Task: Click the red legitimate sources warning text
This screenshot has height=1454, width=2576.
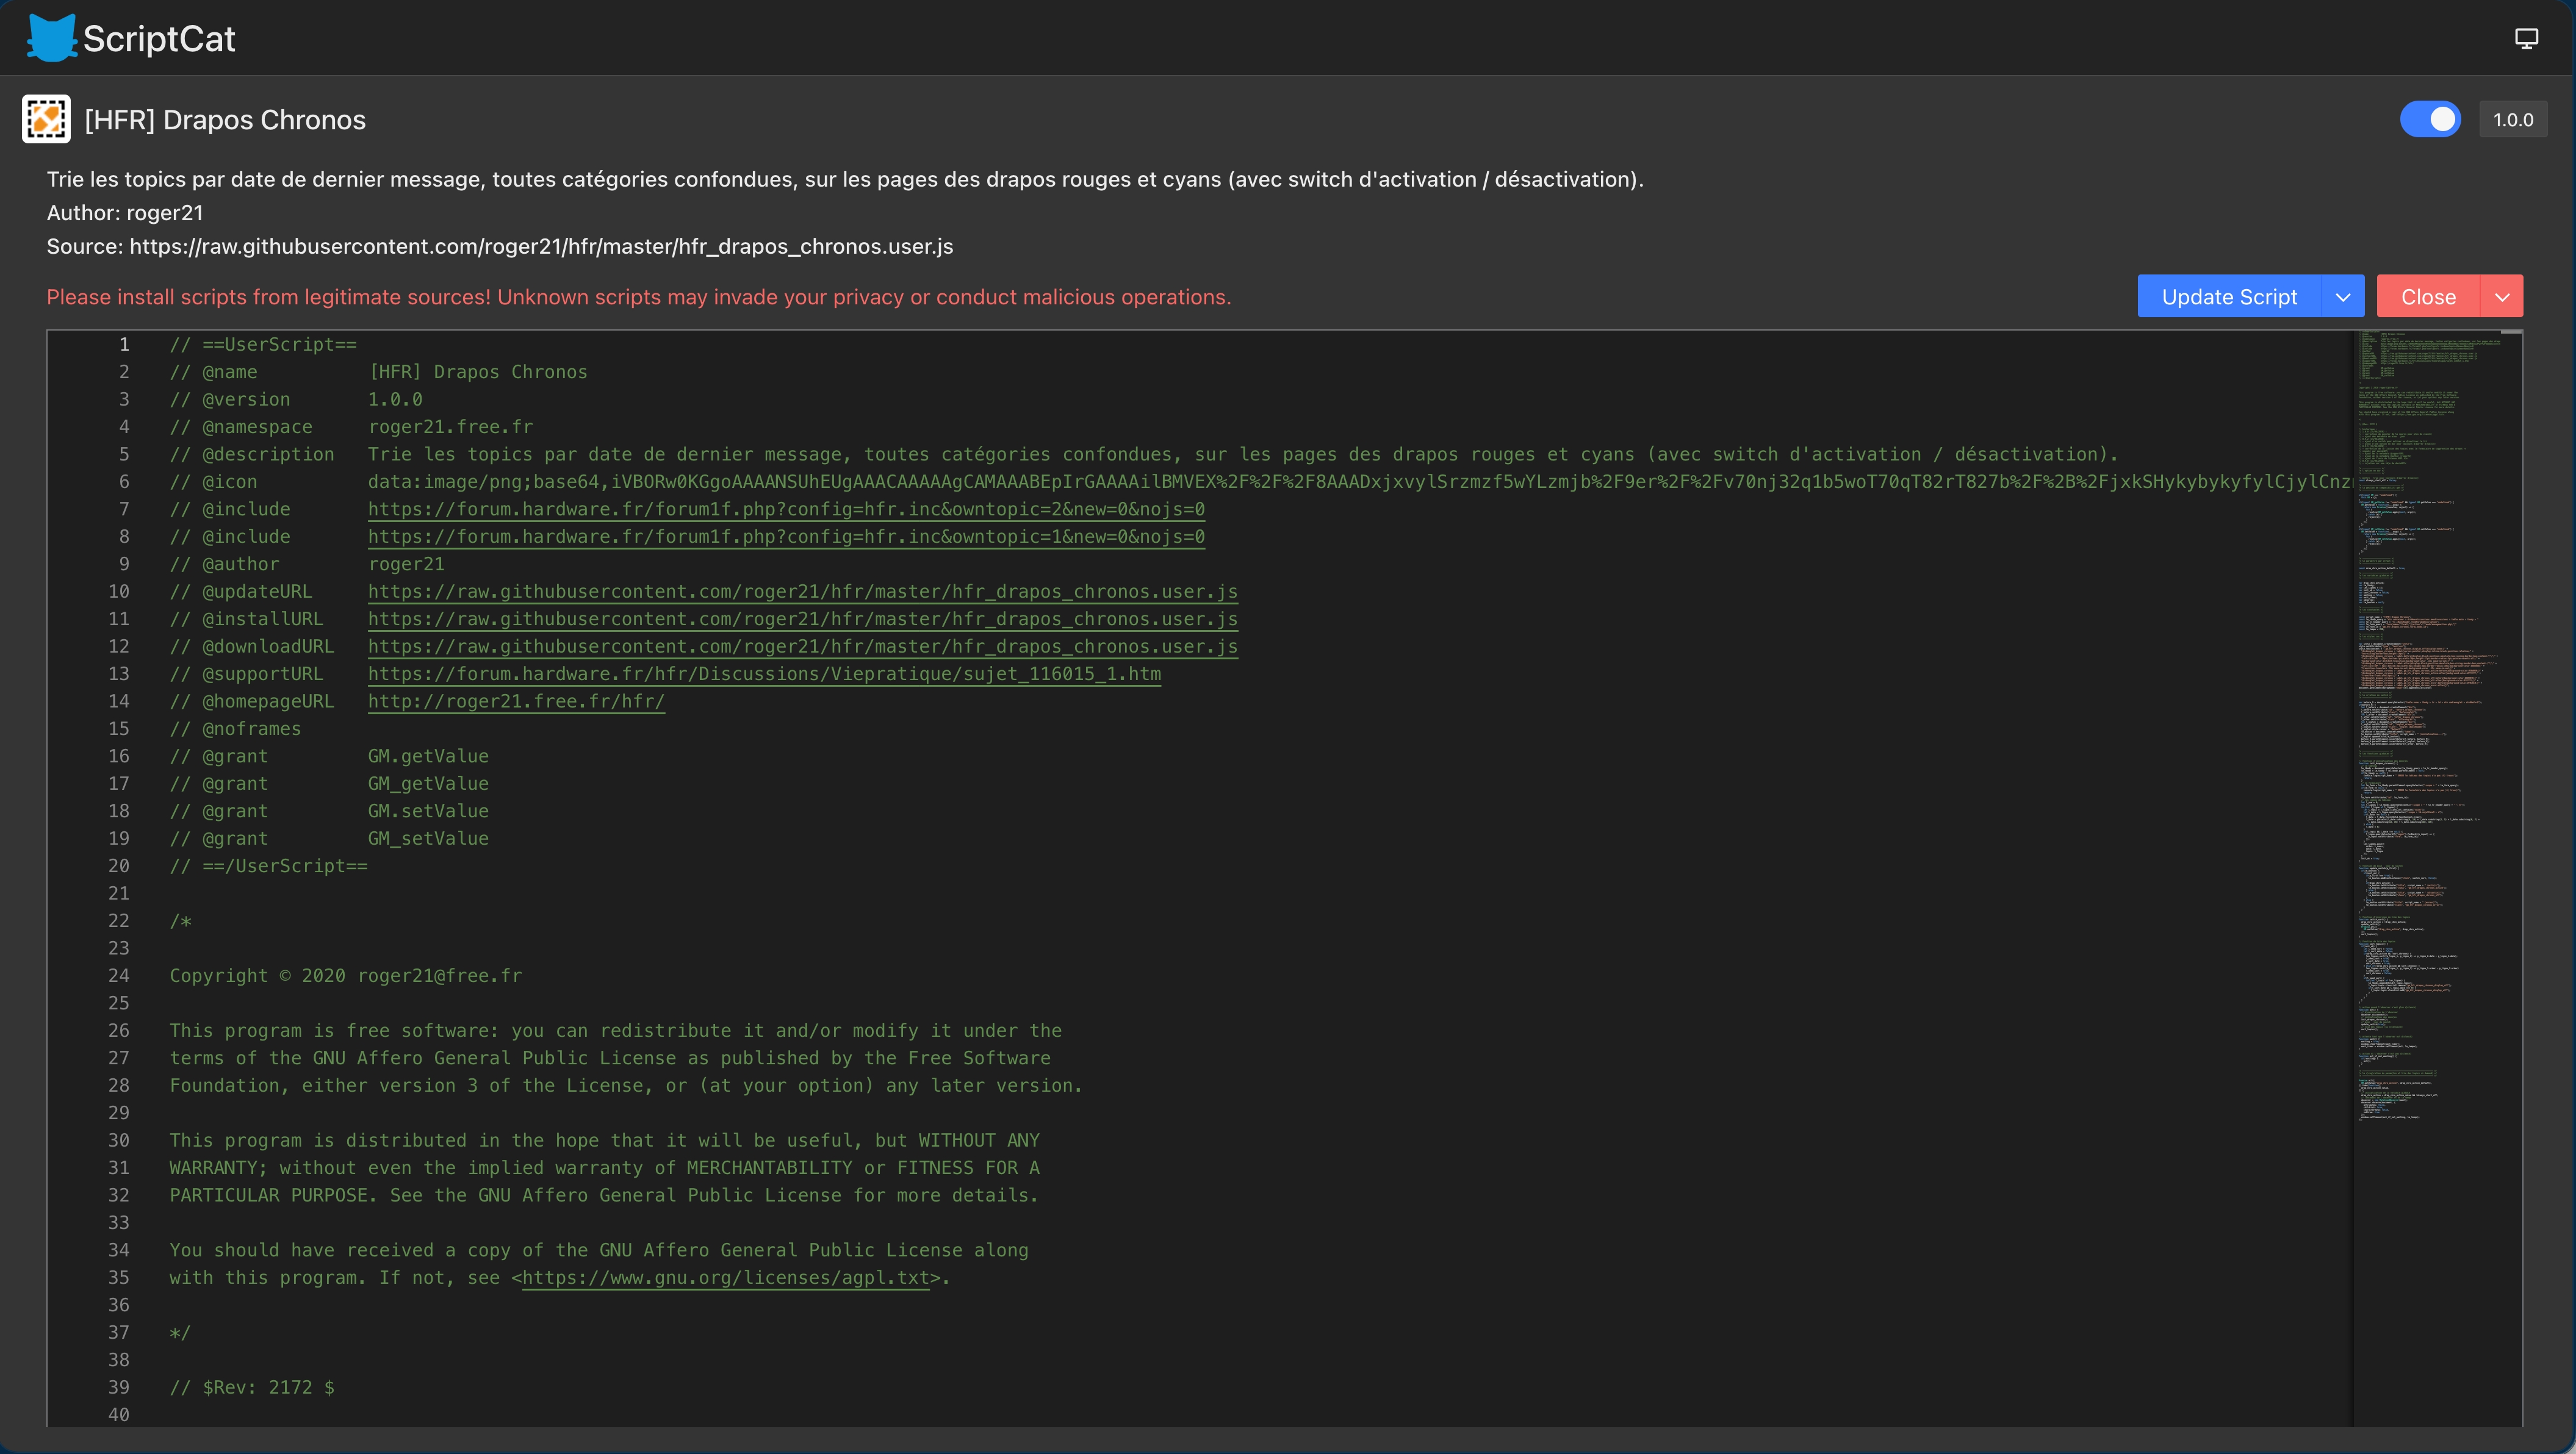Action: 639,297
